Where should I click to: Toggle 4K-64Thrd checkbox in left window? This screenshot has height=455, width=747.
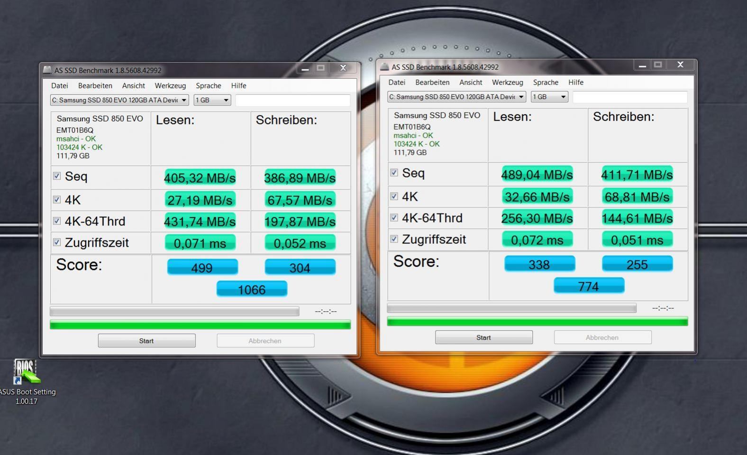[x=57, y=221]
